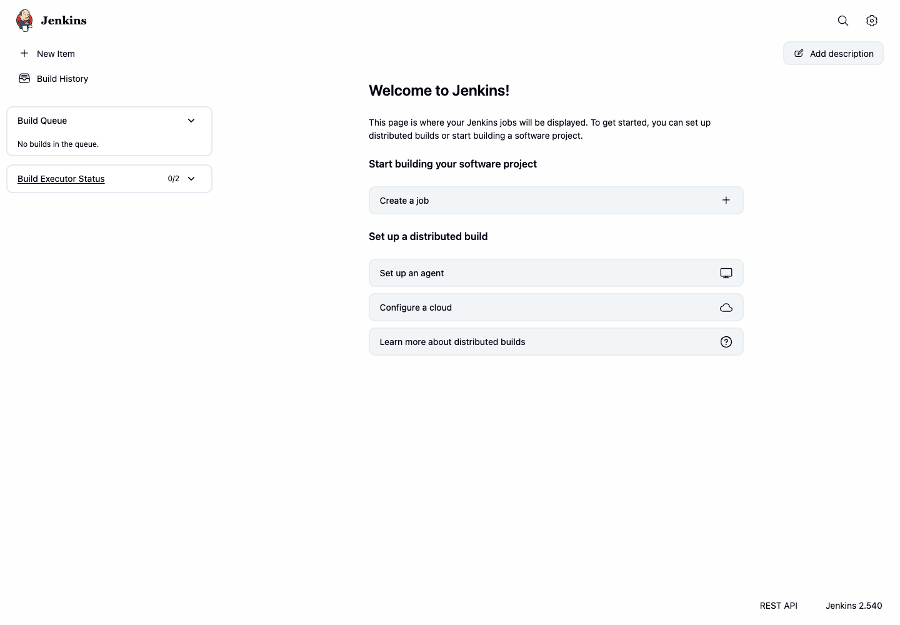Click the Create a job button

(556, 201)
